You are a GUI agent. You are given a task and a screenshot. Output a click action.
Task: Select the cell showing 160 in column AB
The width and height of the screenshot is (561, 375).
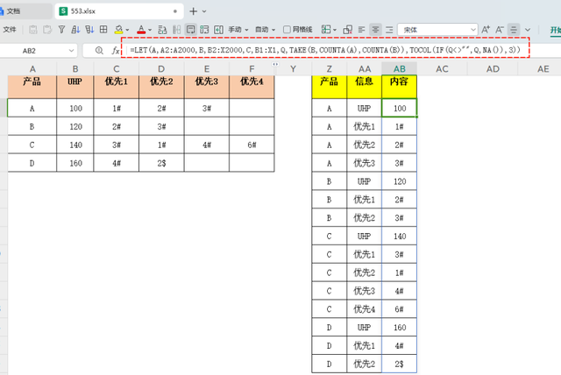click(400, 327)
